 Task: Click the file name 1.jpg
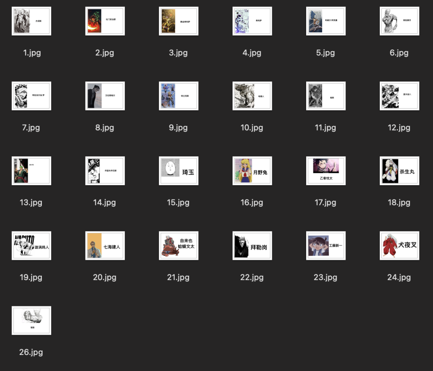pos(32,53)
